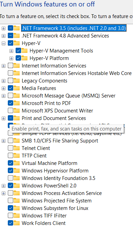This screenshot has height=244, width=133.
Task: Toggle .NET Framework 3.5 checkbox
Action: tap(11, 28)
